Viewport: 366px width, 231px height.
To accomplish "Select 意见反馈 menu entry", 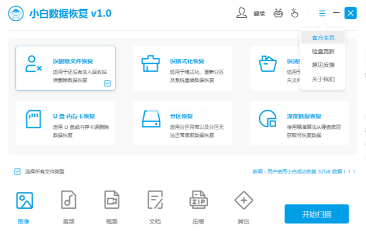I will [x=323, y=65].
